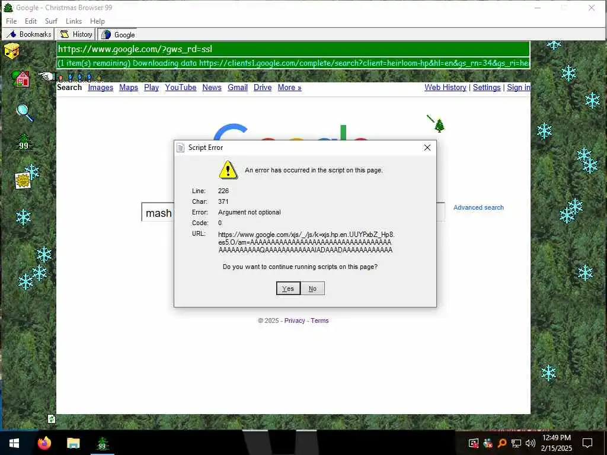Open search with the magnifying glass icon
607x455 pixels.
click(x=25, y=113)
